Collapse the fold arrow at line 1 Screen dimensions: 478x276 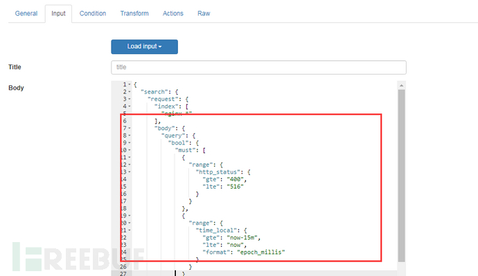click(130, 84)
